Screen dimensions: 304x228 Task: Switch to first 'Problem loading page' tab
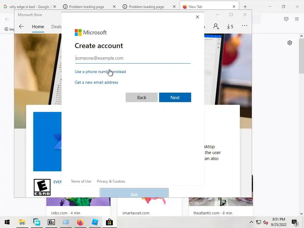86,7
